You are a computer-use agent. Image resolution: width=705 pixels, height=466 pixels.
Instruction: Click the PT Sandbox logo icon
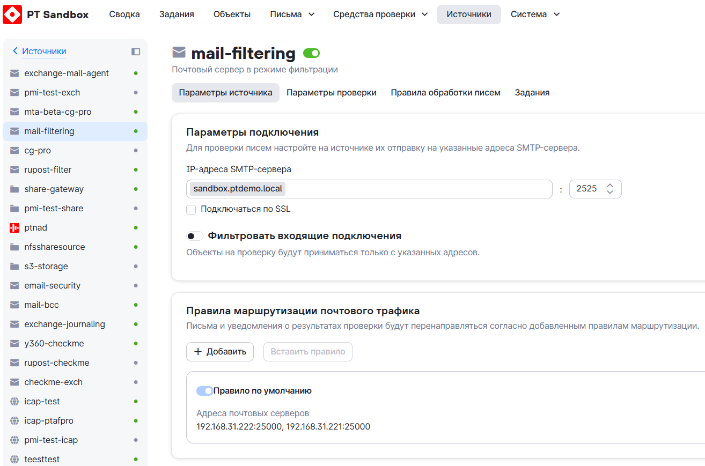pos(12,14)
